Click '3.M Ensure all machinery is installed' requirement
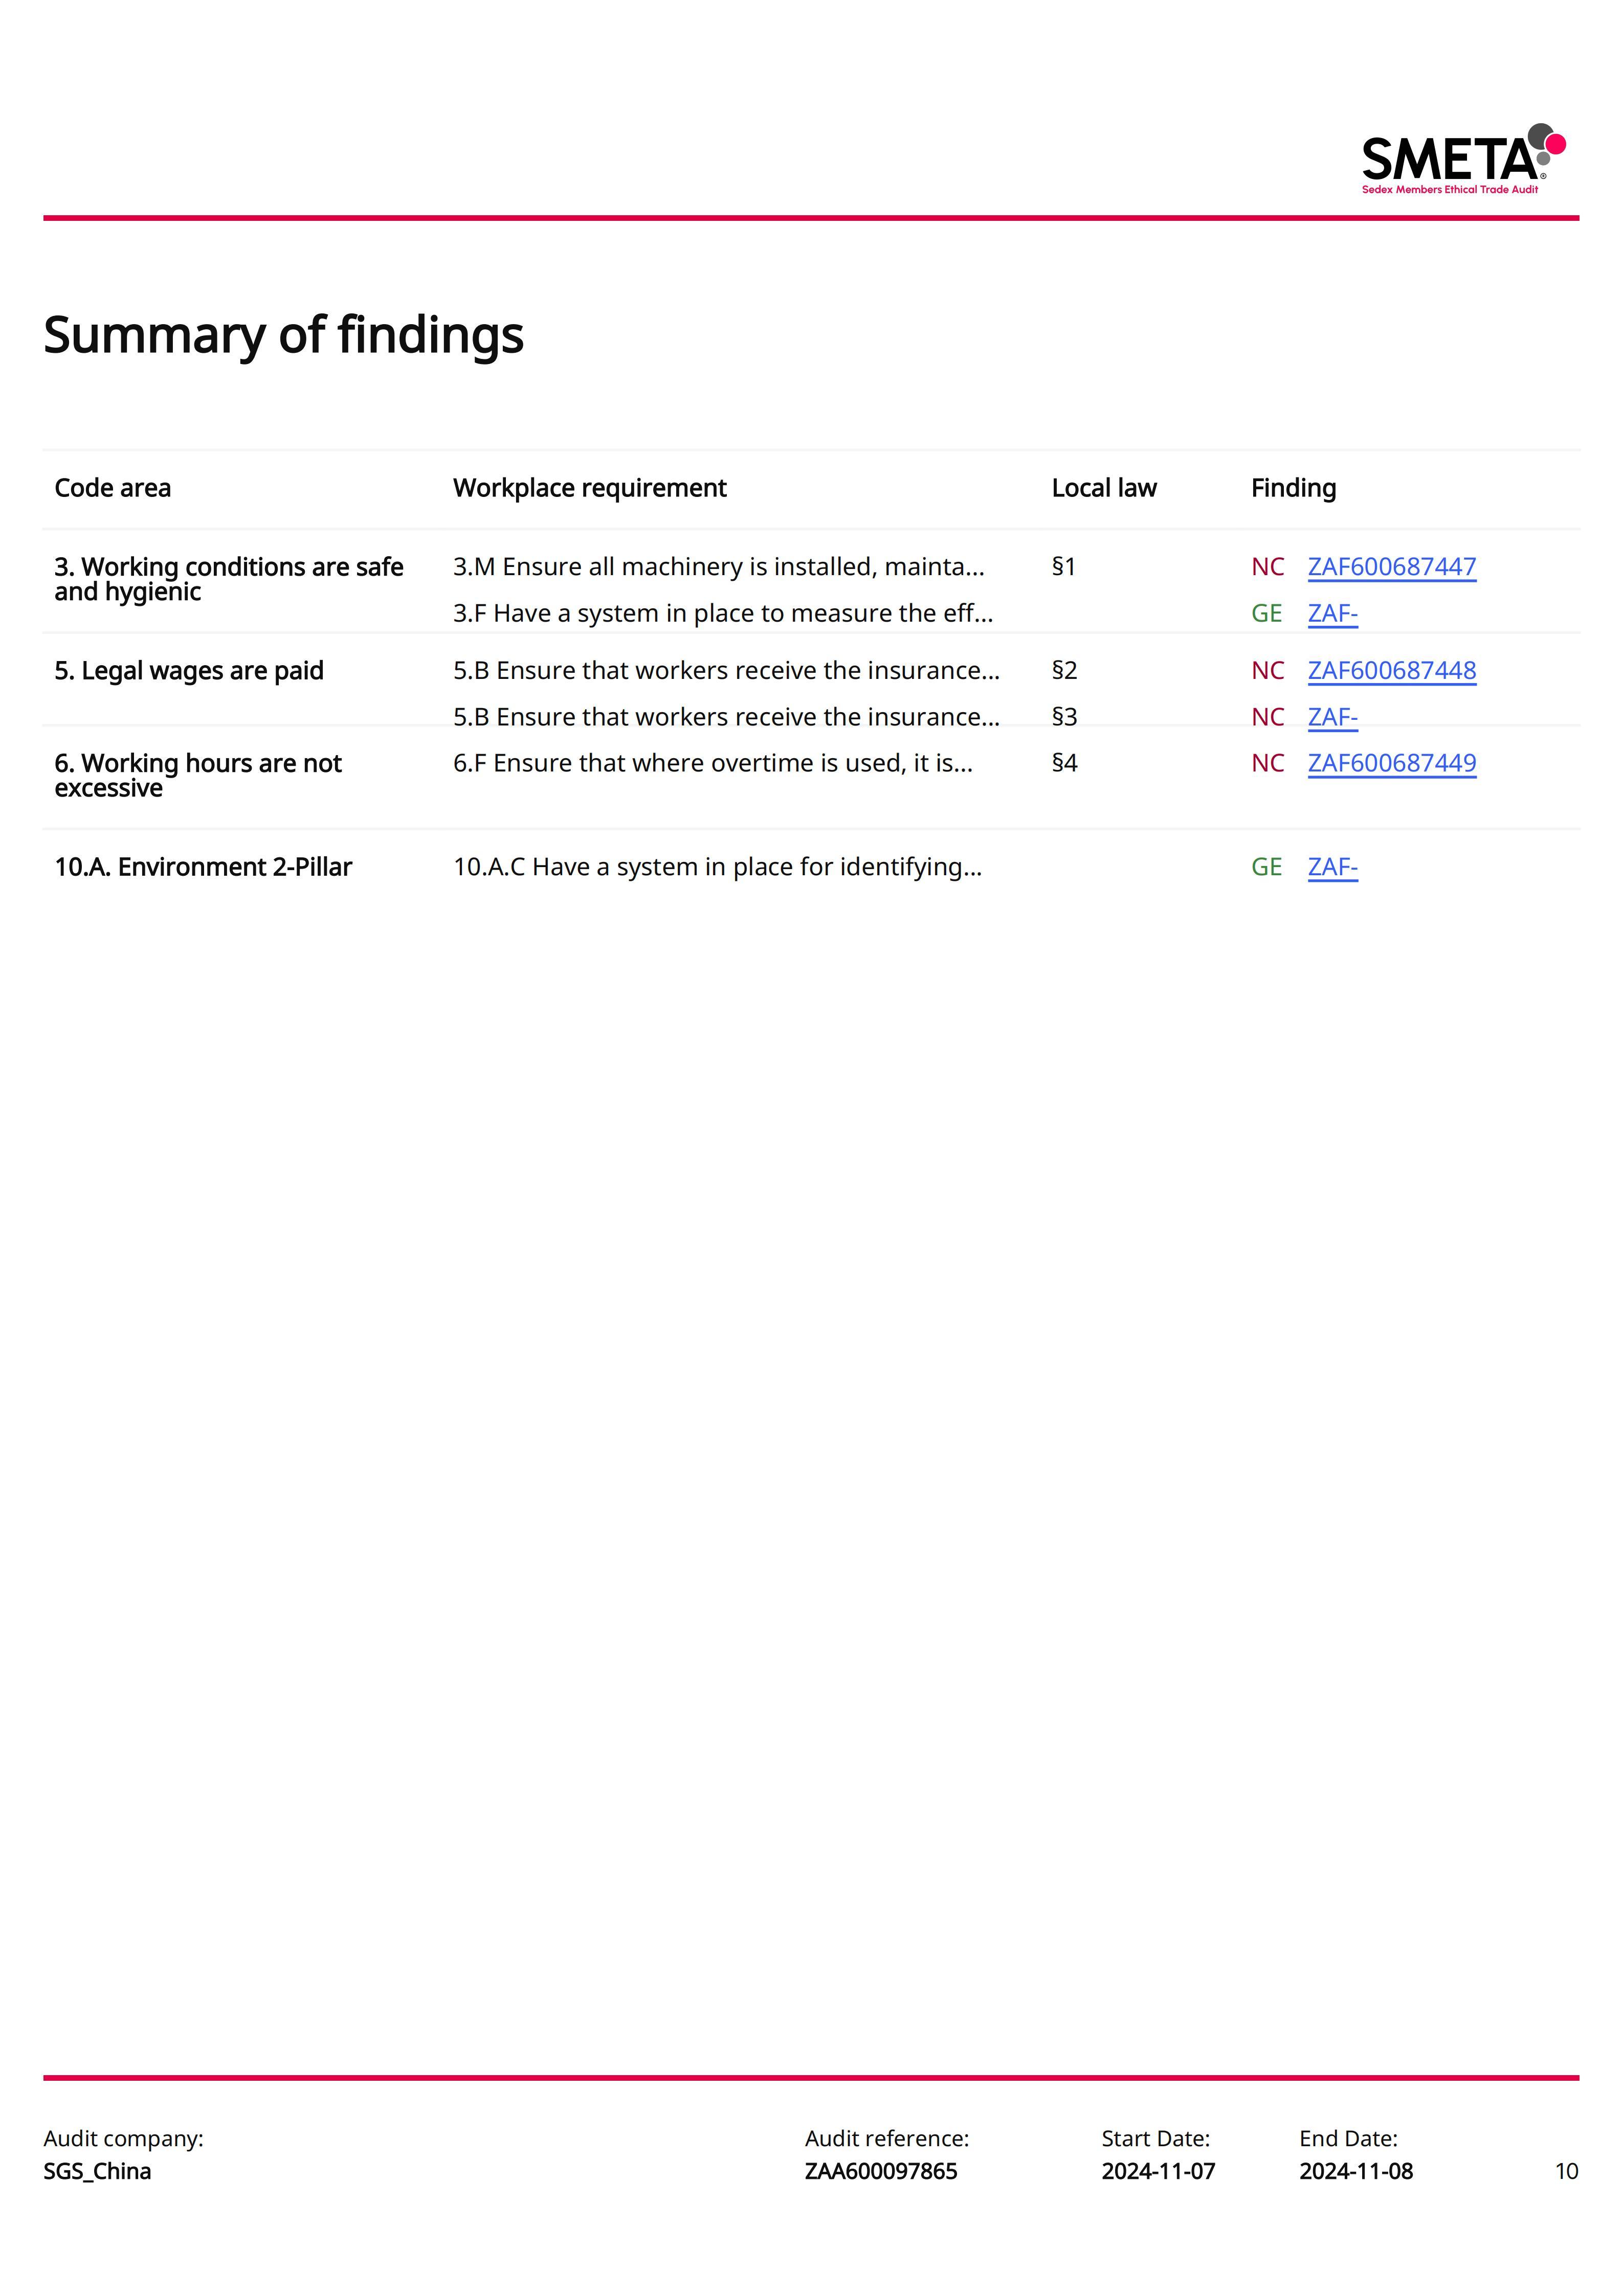 (719, 567)
